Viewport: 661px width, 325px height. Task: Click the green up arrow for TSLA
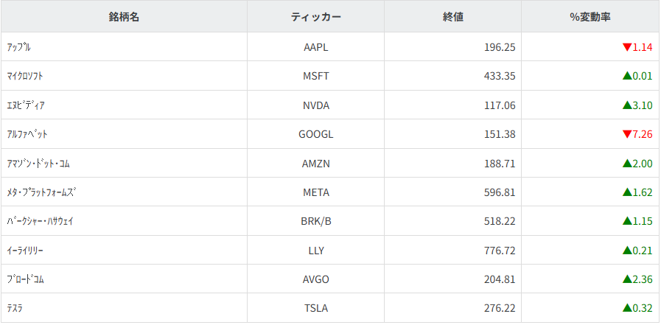627,308
